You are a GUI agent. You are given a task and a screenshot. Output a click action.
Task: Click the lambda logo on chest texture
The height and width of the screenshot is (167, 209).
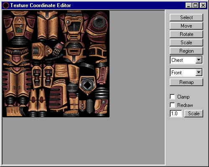20,20
